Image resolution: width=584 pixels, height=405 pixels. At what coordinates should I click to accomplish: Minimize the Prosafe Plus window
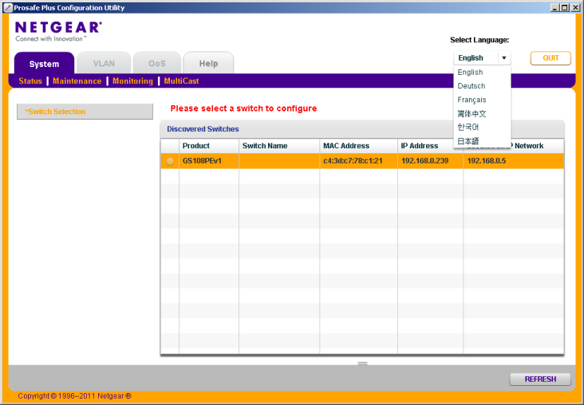(x=555, y=7)
